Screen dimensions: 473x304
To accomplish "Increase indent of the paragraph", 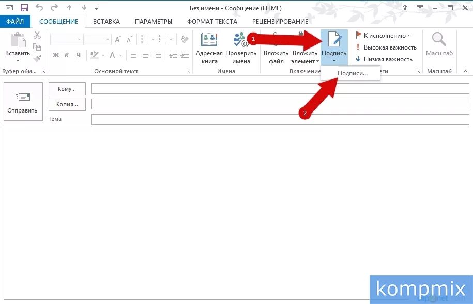I will click(x=185, y=55).
